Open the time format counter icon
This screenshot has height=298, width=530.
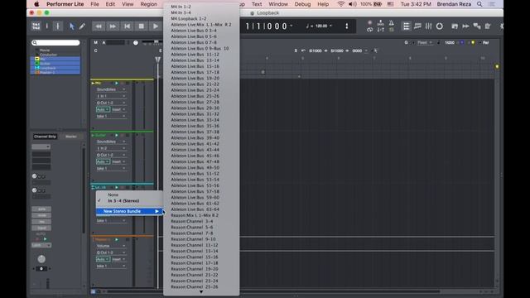point(36,26)
